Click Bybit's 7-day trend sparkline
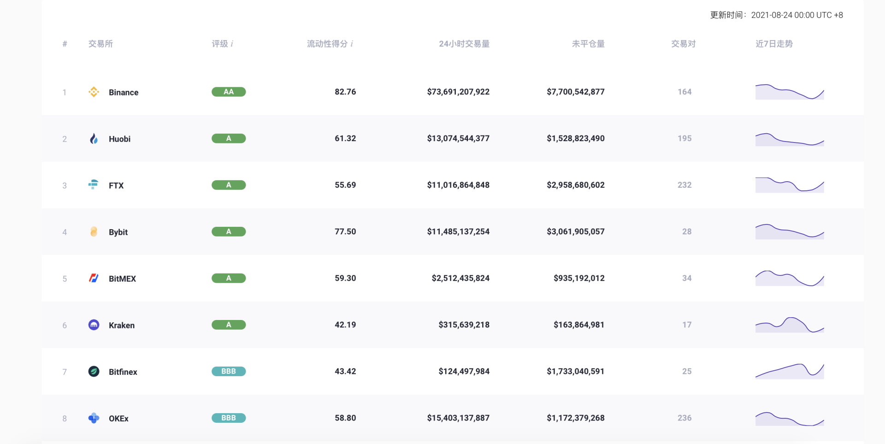The width and height of the screenshot is (885, 444). click(790, 231)
